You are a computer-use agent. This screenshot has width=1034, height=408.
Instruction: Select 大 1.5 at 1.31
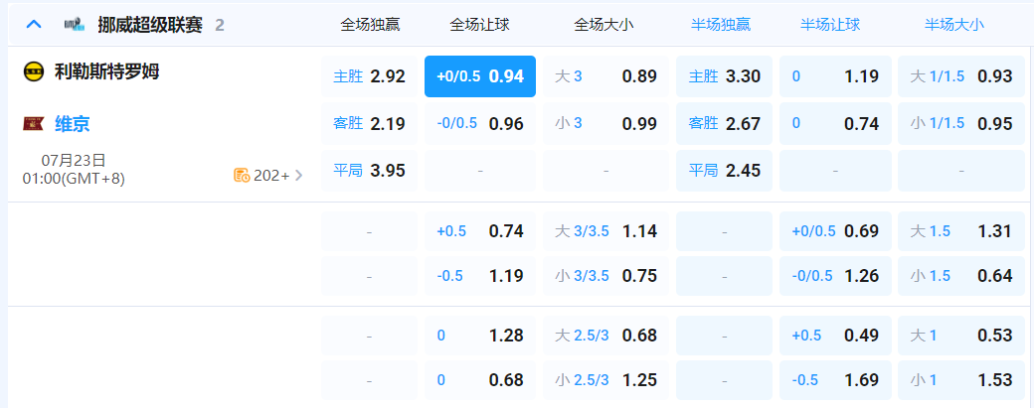tap(961, 231)
